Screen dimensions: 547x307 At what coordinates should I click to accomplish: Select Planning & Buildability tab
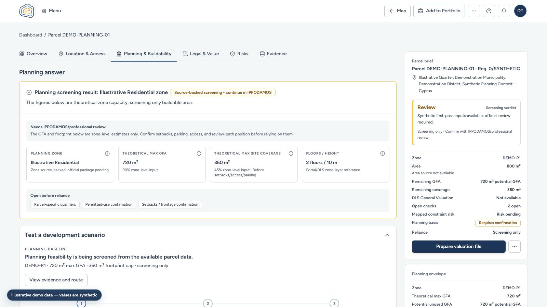[144, 54]
